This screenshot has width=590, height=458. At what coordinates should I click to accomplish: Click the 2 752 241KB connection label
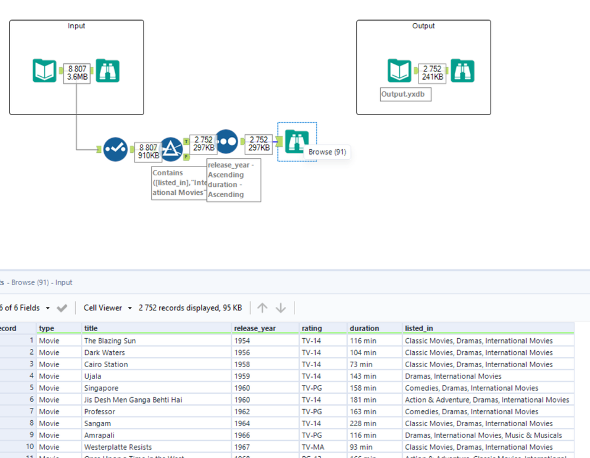click(x=432, y=73)
